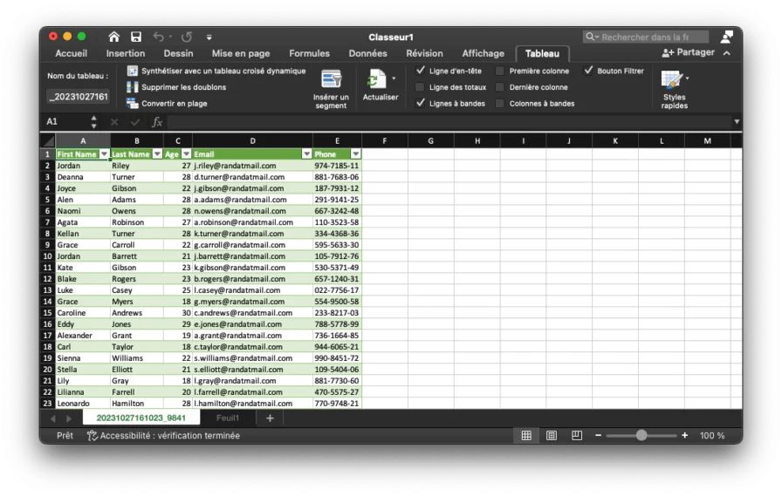This screenshot has width=782, height=496.
Task: Click the Actualiser refresh icon
Action: click(x=376, y=79)
